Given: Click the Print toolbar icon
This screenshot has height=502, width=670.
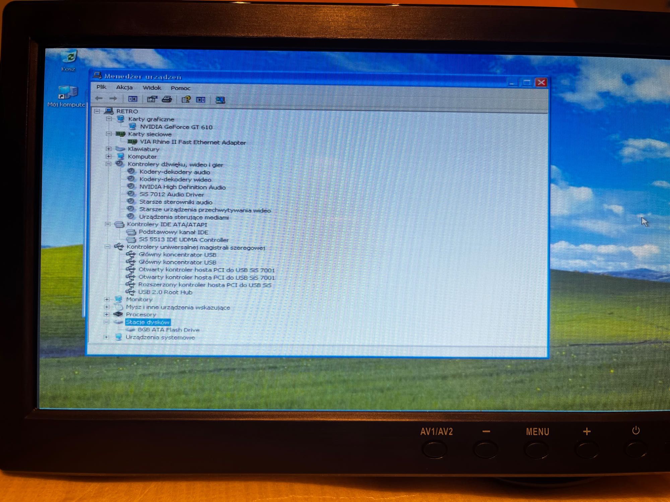Looking at the screenshot, I should coord(167,99).
